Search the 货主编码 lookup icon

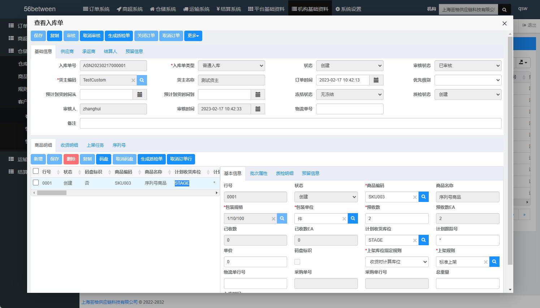tap(142, 80)
